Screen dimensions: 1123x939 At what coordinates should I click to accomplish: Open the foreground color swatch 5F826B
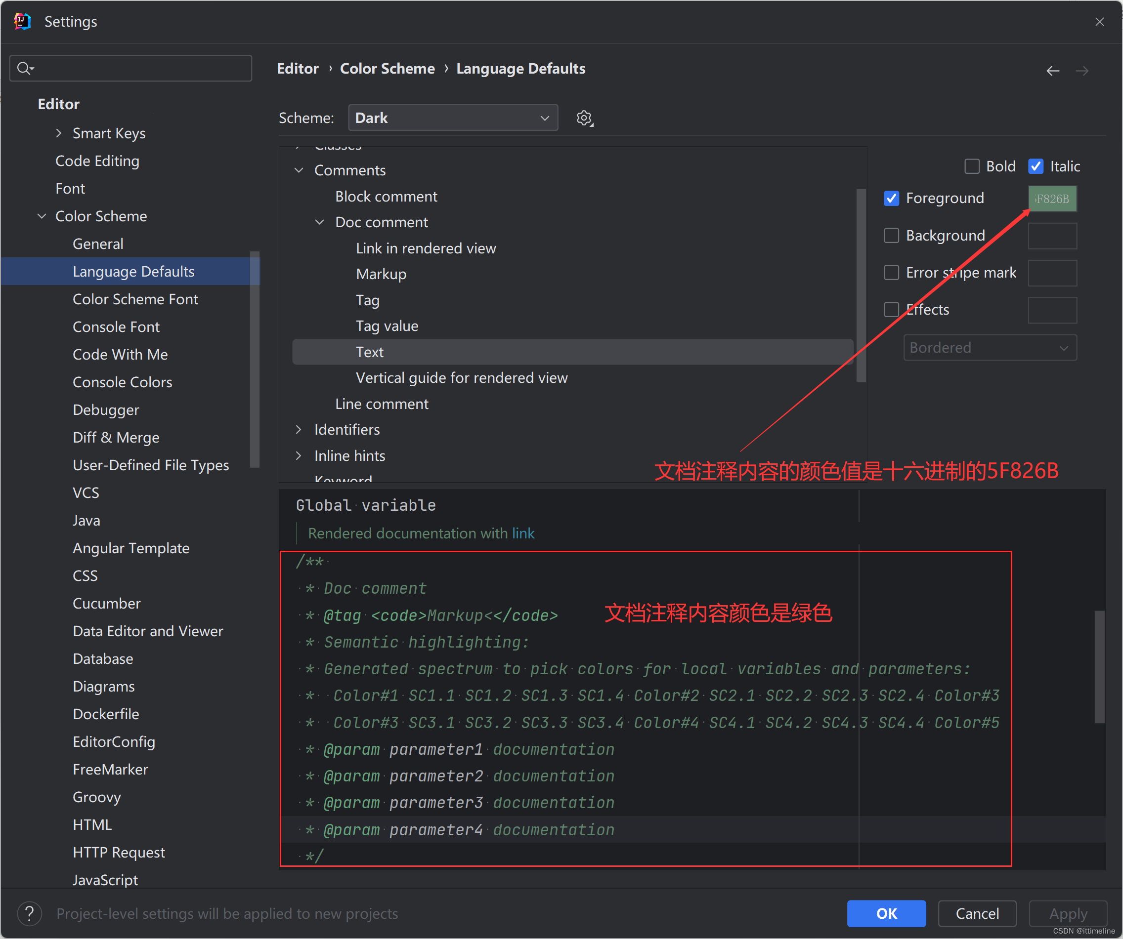tap(1052, 199)
